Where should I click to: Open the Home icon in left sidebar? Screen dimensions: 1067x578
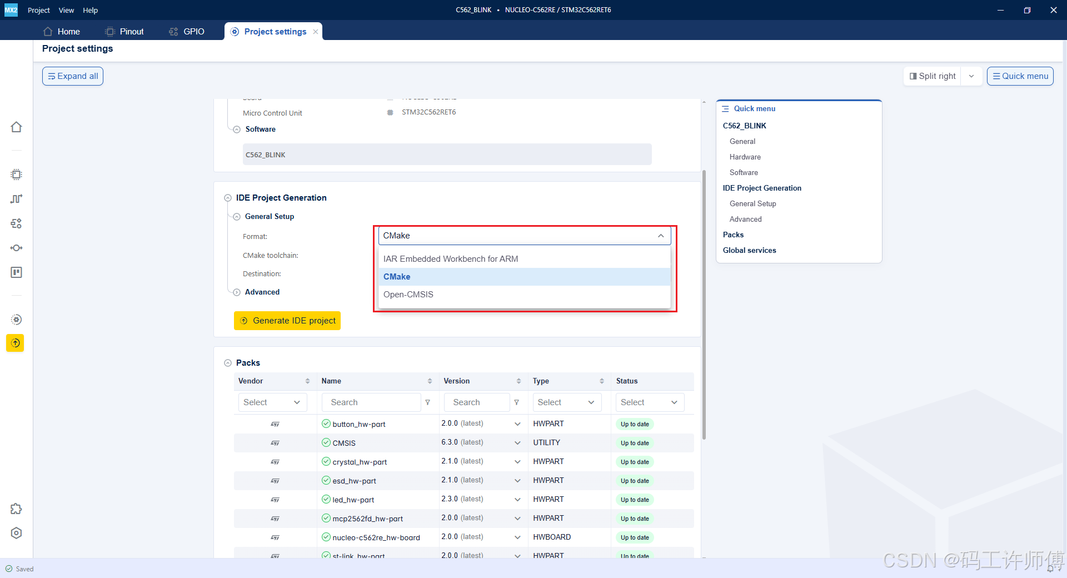[x=16, y=127]
